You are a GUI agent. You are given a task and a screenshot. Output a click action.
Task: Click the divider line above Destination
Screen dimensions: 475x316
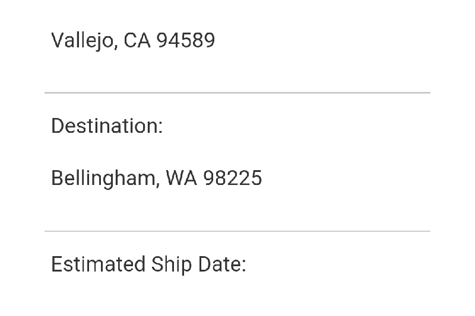237,93
